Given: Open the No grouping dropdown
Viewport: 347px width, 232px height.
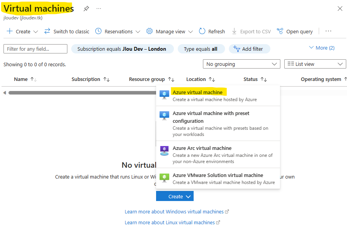Looking at the screenshot, I should click(241, 64).
